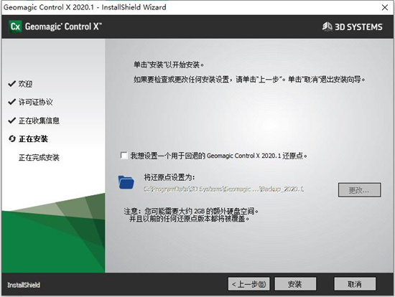
Task: Select the 正在收集信息 step label
Action: [39, 121]
